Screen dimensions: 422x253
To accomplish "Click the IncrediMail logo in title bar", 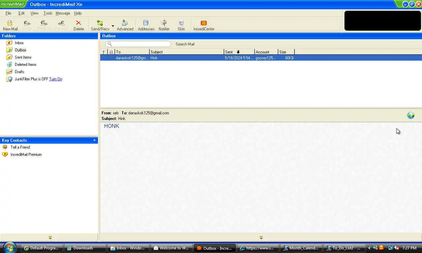I will [13, 4].
